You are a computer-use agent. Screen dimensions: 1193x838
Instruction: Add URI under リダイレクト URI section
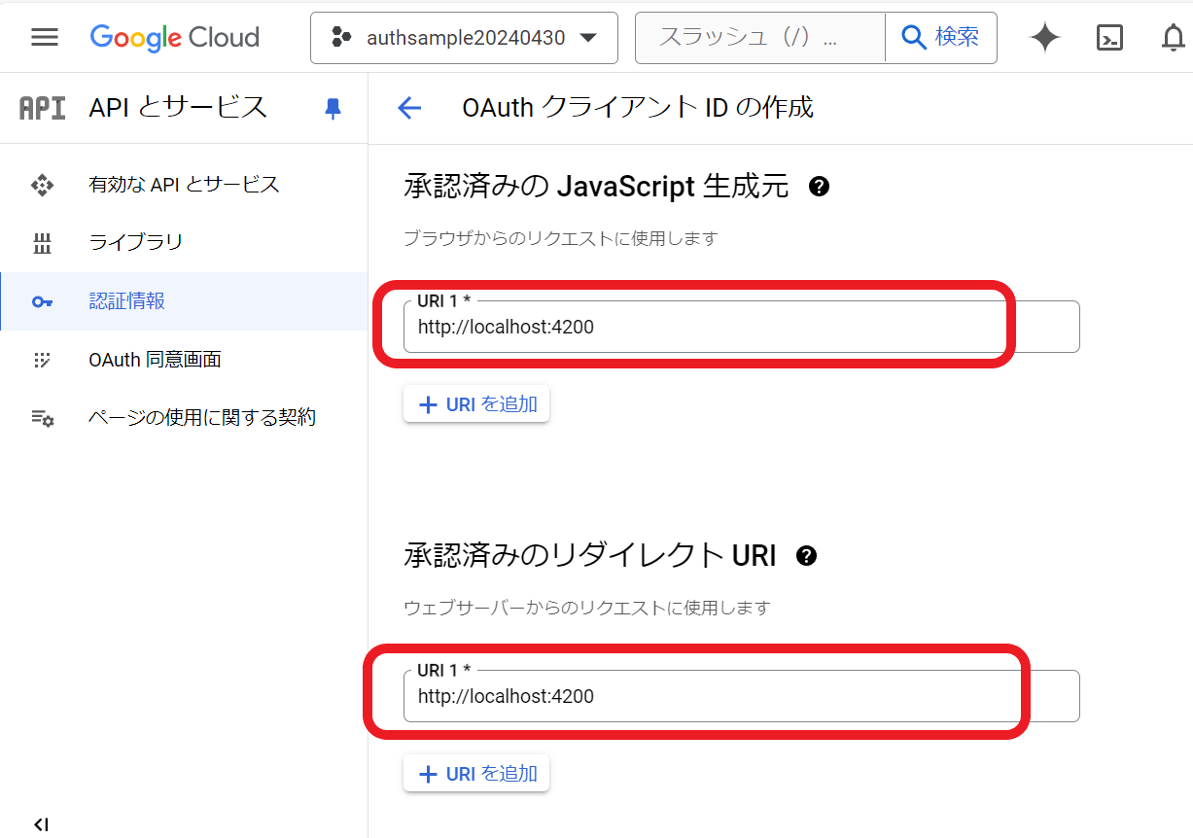click(476, 774)
